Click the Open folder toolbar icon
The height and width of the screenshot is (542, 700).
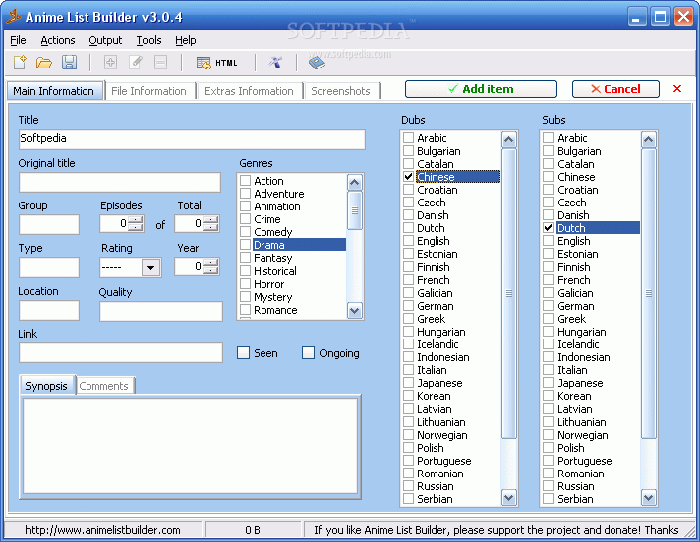click(44, 63)
